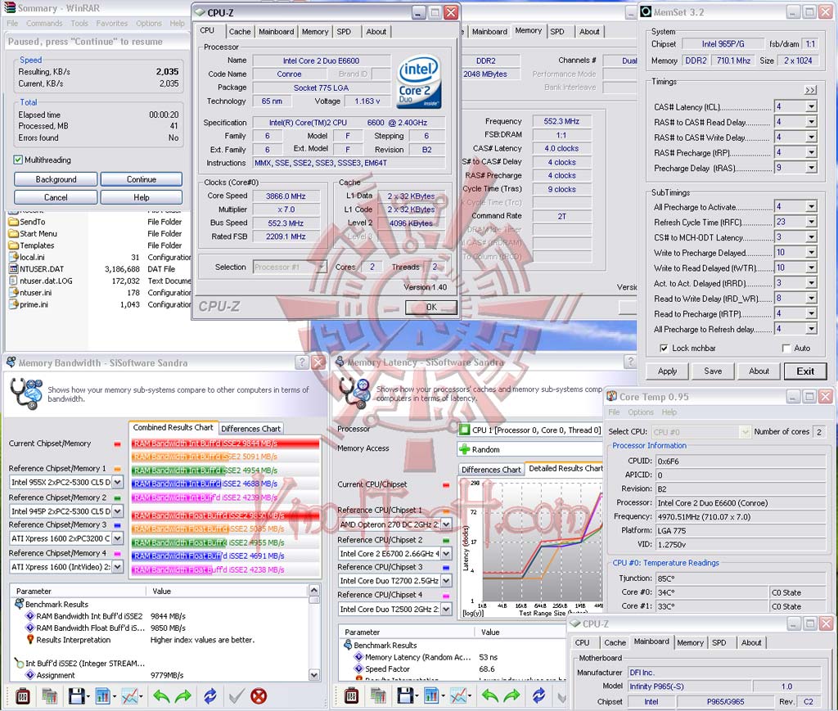Open the AMD Opteron 270 reference CPU dropdown
The height and width of the screenshot is (711, 838).
(x=446, y=524)
